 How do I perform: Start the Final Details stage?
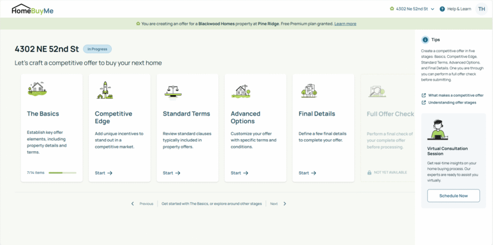coord(307,173)
